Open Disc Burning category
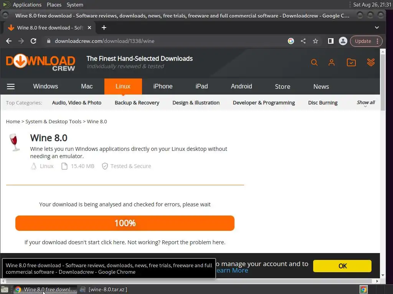Screen dimensions: 393x294 (x=323, y=103)
